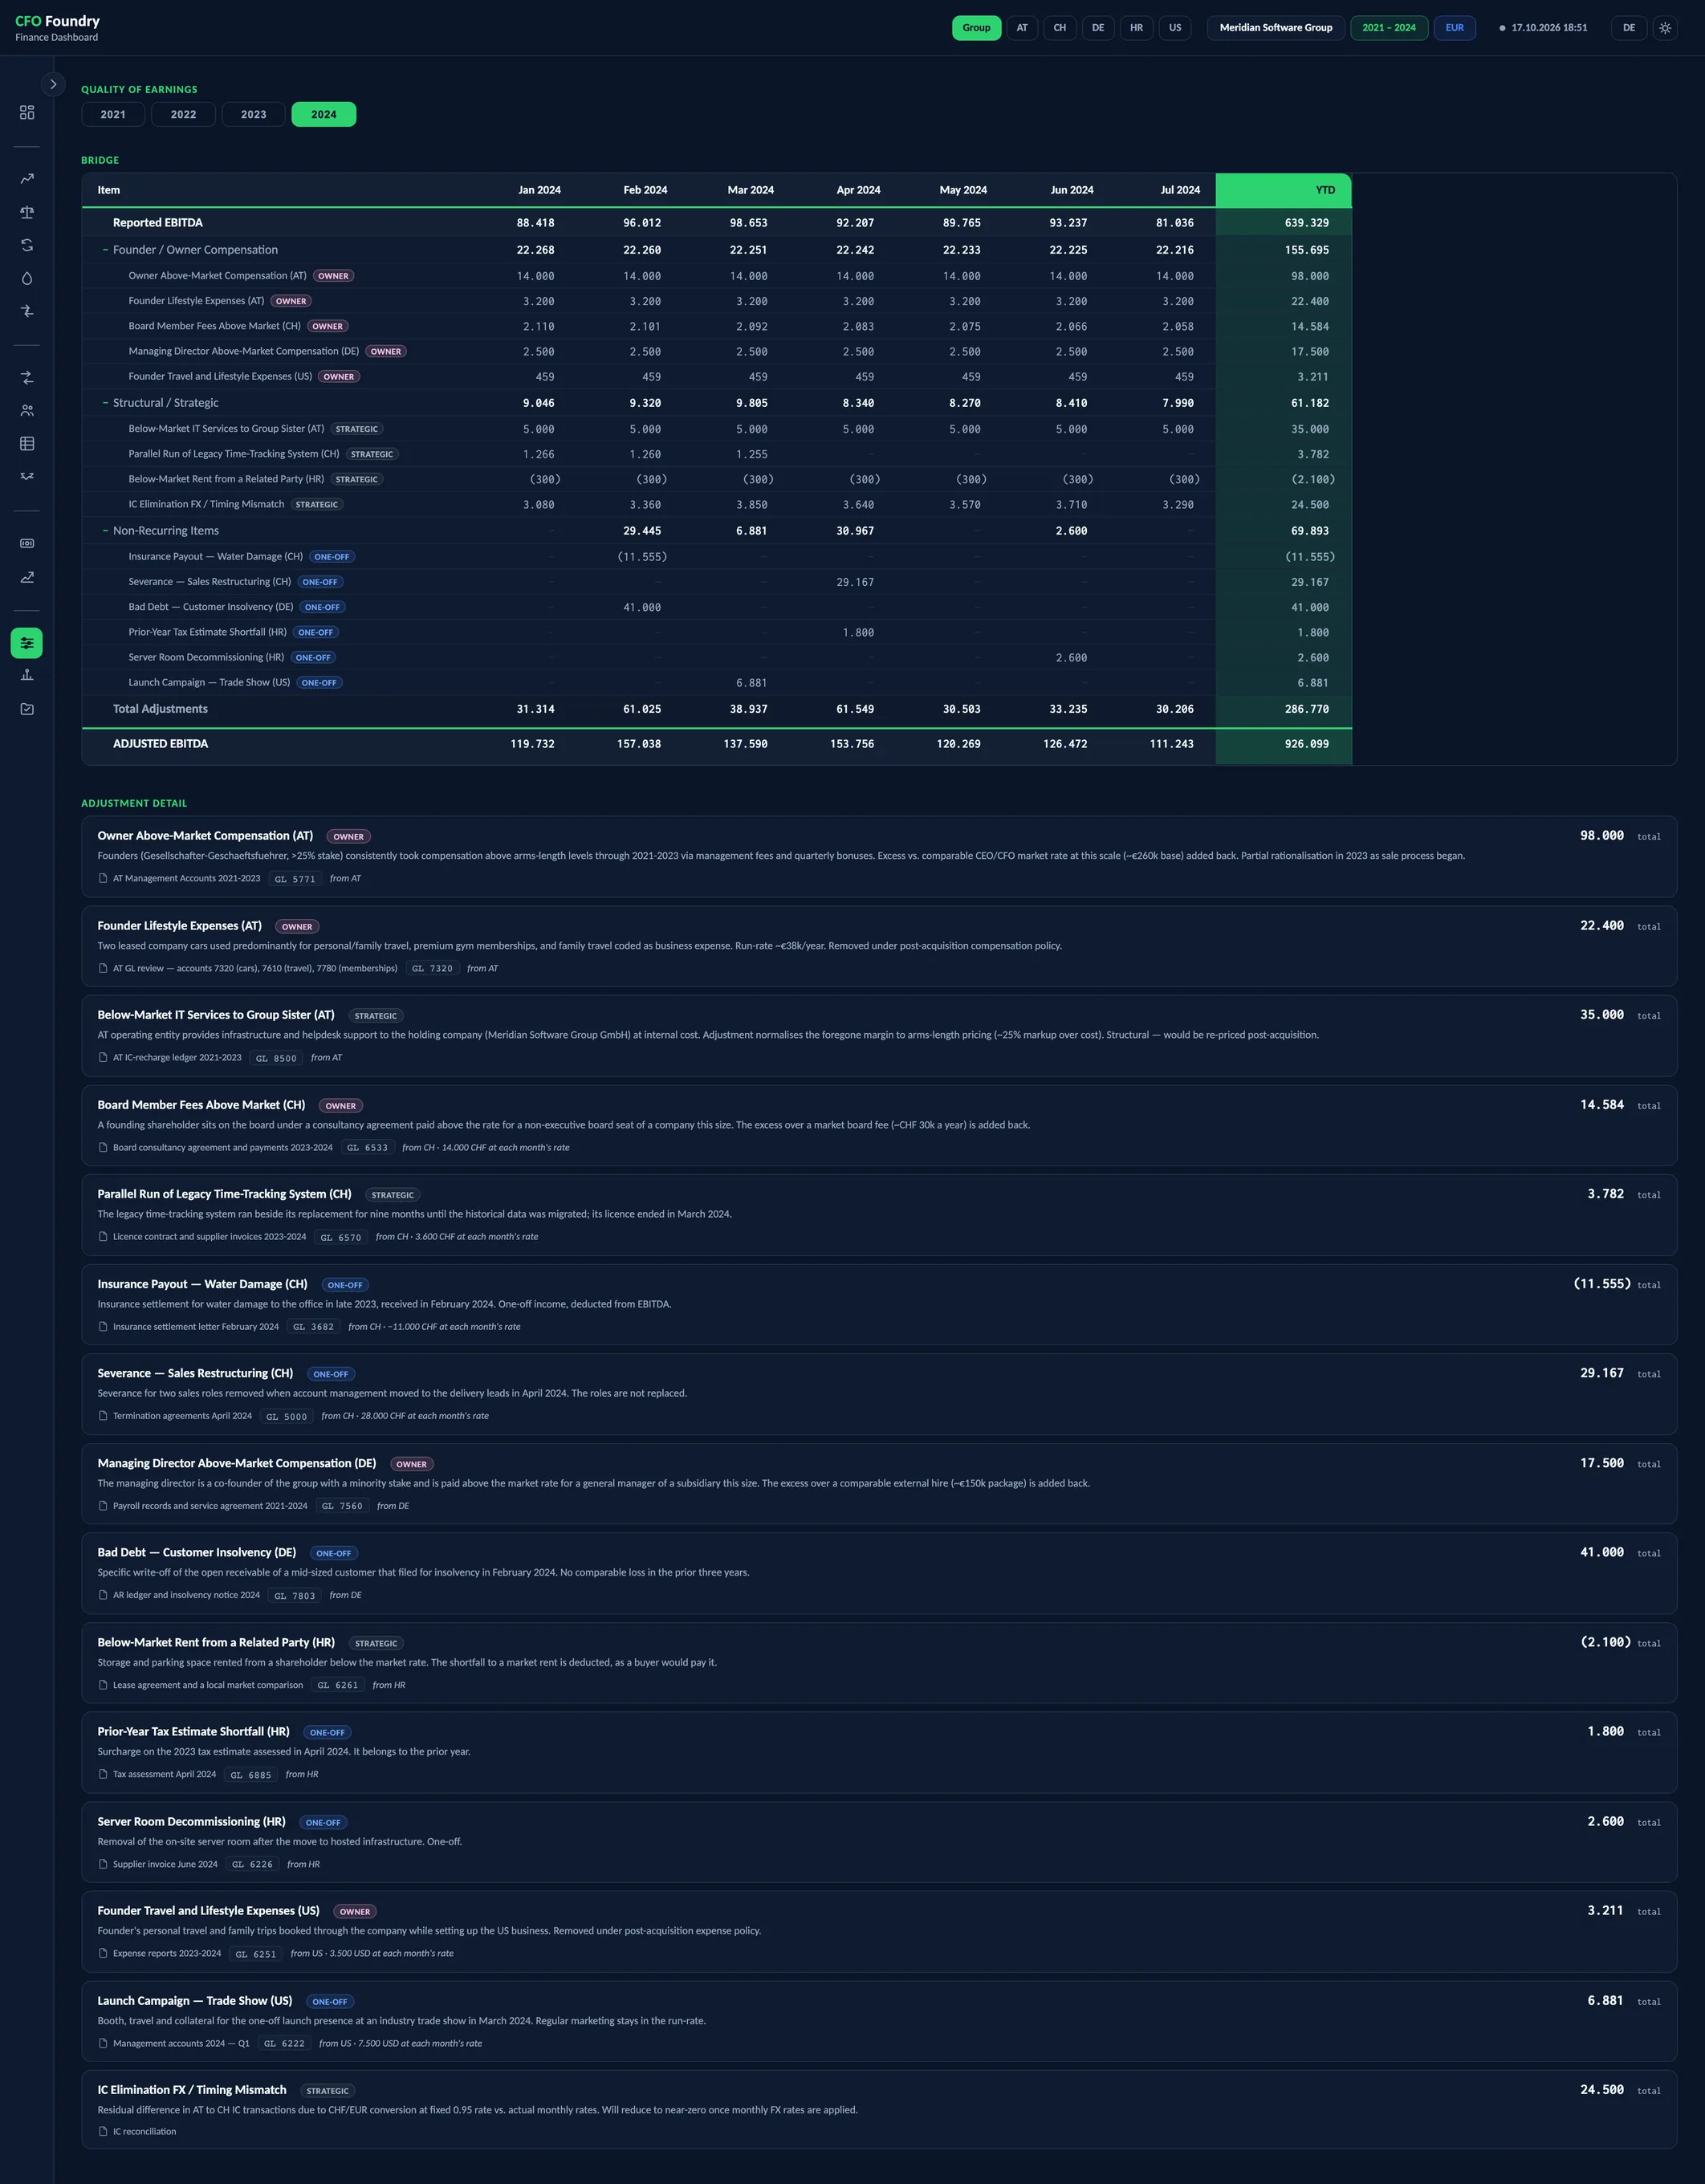
Task: Click the YTD column header
Action: pos(1283,190)
